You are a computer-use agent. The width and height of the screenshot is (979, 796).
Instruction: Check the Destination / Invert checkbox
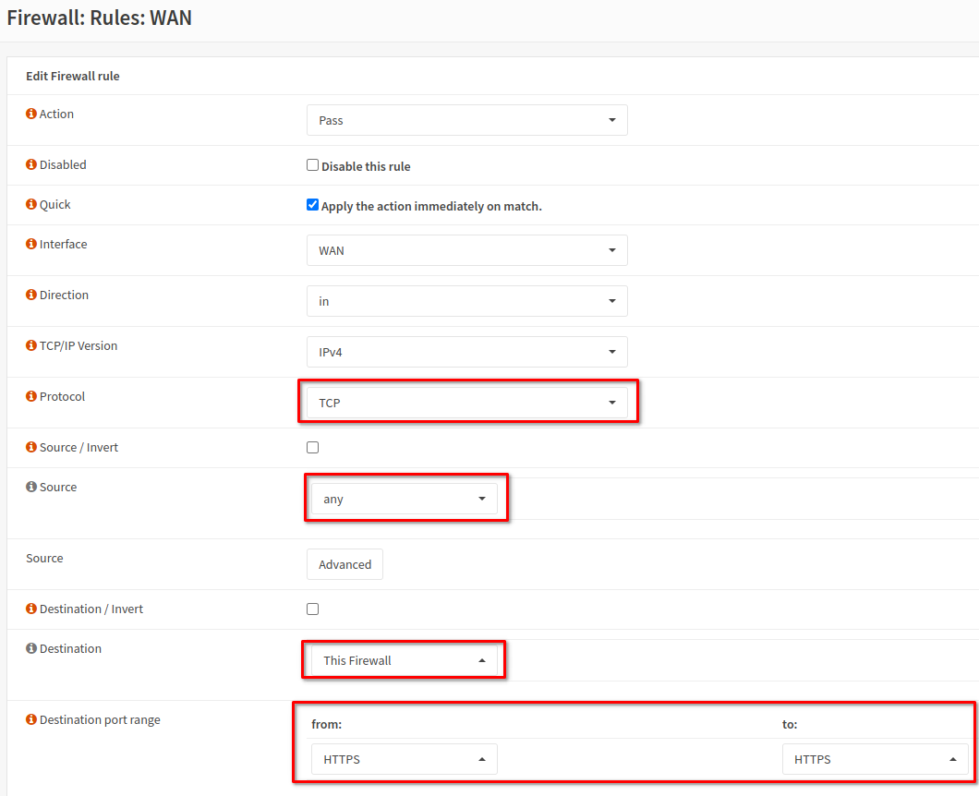(x=313, y=609)
